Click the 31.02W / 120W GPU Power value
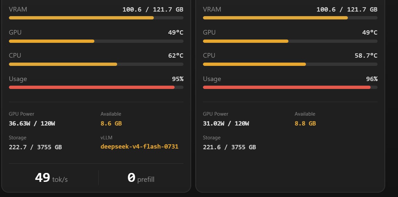 [226, 124]
